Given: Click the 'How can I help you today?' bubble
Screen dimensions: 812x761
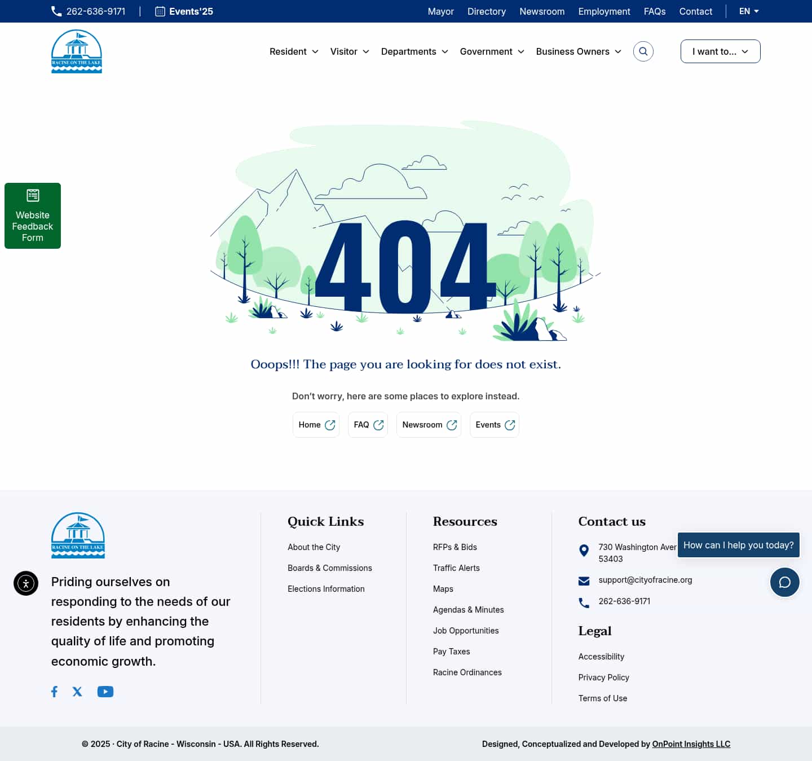Looking at the screenshot, I should click(739, 545).
